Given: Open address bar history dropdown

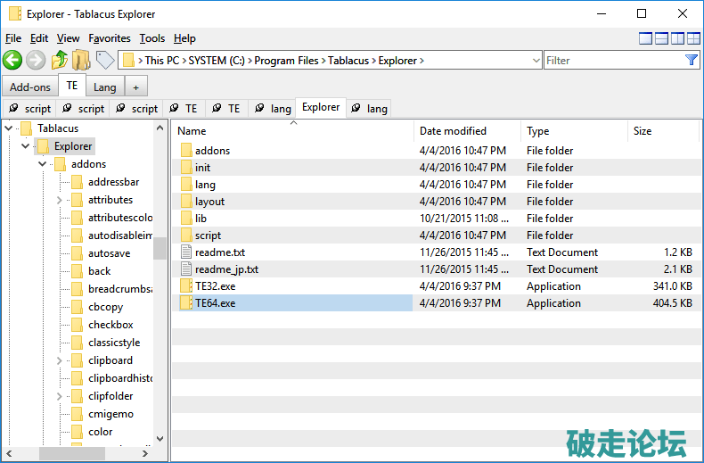Looking at the screenshot, I should [x=536, y=61].
